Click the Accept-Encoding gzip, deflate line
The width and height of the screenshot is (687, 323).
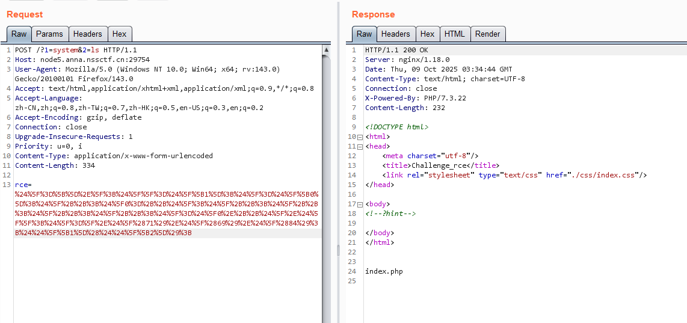click(x=78, y=117)
